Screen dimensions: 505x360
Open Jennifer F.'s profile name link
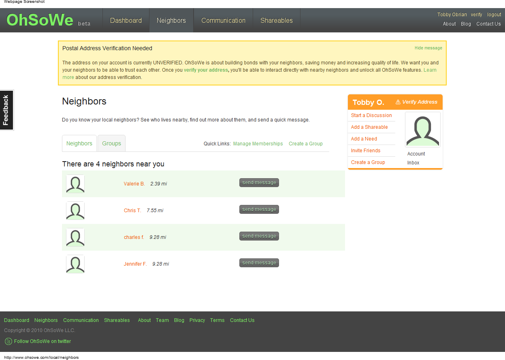pos(135,264)
